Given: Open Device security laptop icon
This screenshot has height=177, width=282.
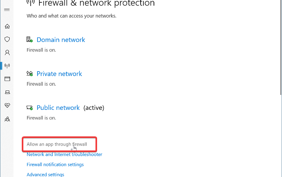Looking at the screenshot, I should (7, 92).
